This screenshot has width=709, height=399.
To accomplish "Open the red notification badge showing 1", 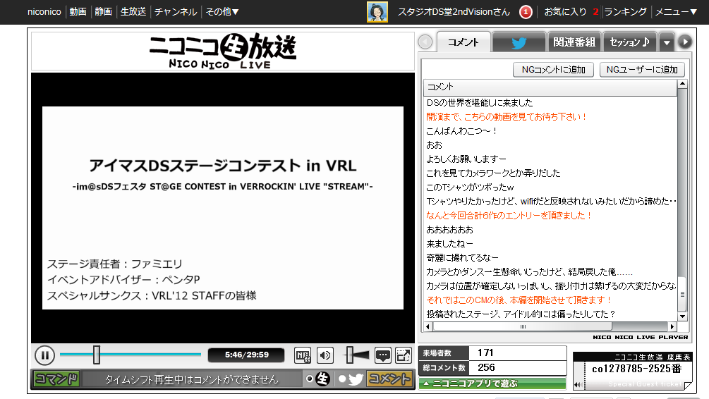I will (x=526, y=12).
